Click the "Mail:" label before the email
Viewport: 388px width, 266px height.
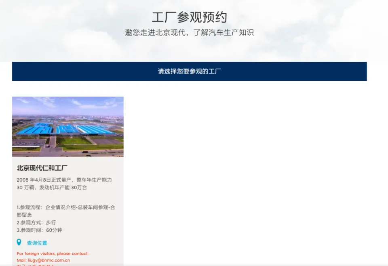[22, 260]
